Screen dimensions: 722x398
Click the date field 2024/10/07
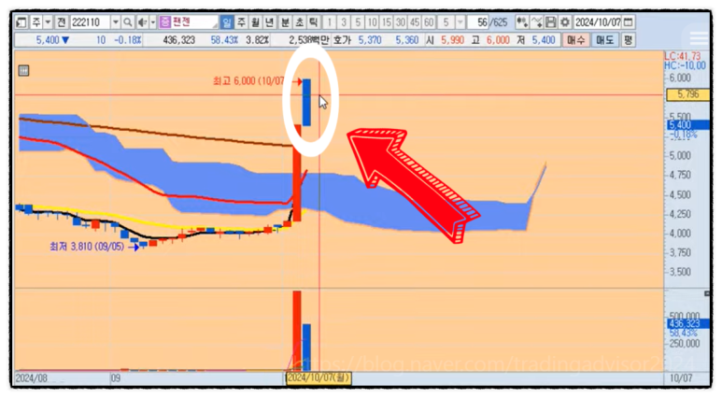[598, 22]
